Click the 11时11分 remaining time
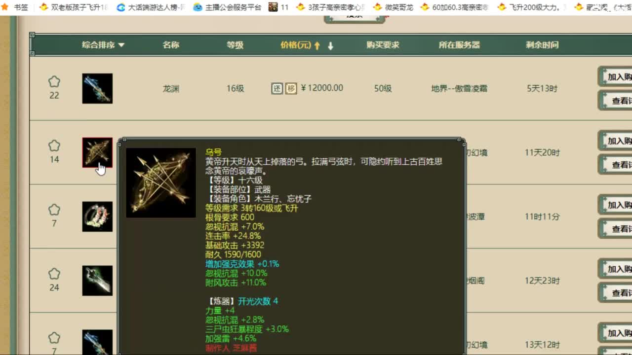This screenshot has height=355, width=632. pyautogui.click(x=542, y=217)
